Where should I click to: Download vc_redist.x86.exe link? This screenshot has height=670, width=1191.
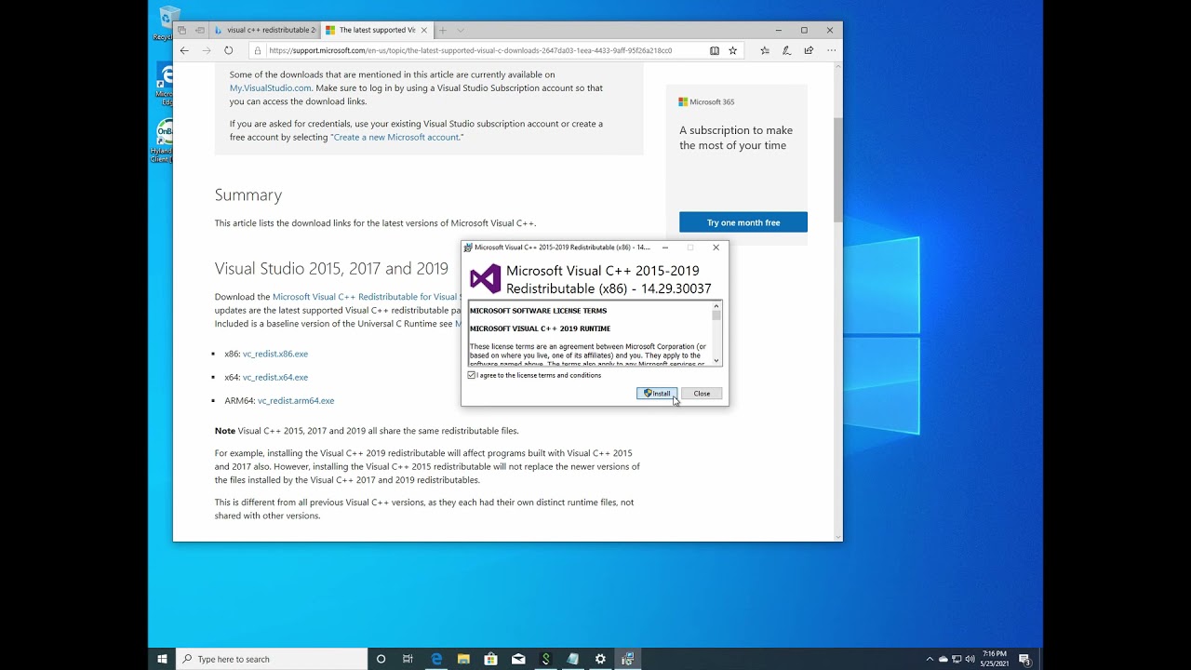[x=275, y=354]
